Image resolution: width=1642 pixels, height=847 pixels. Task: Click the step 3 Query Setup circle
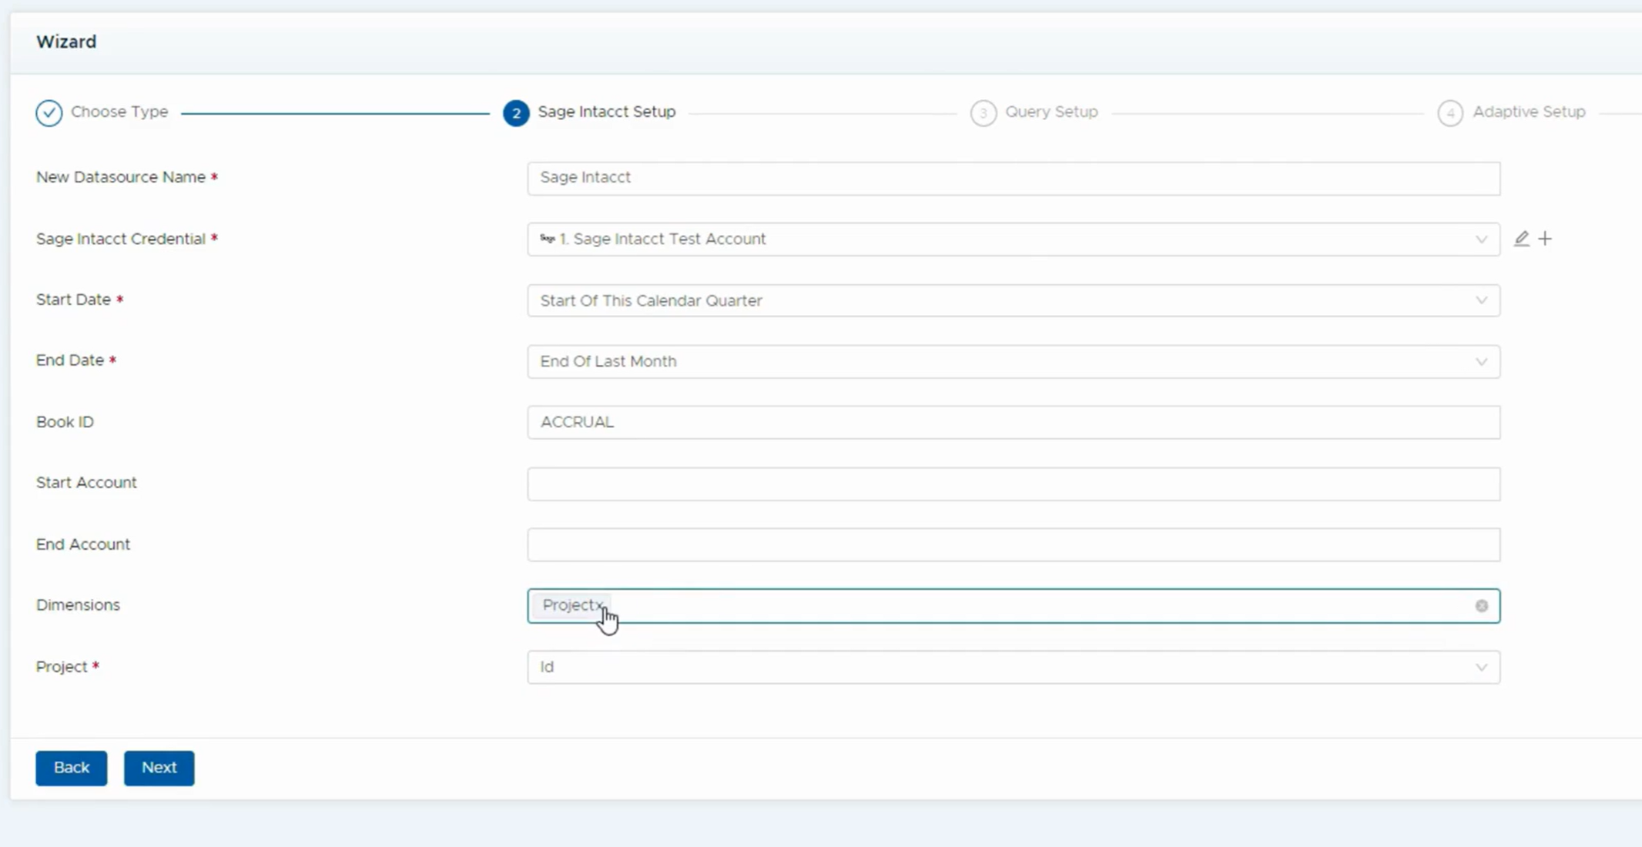[983, 112]
